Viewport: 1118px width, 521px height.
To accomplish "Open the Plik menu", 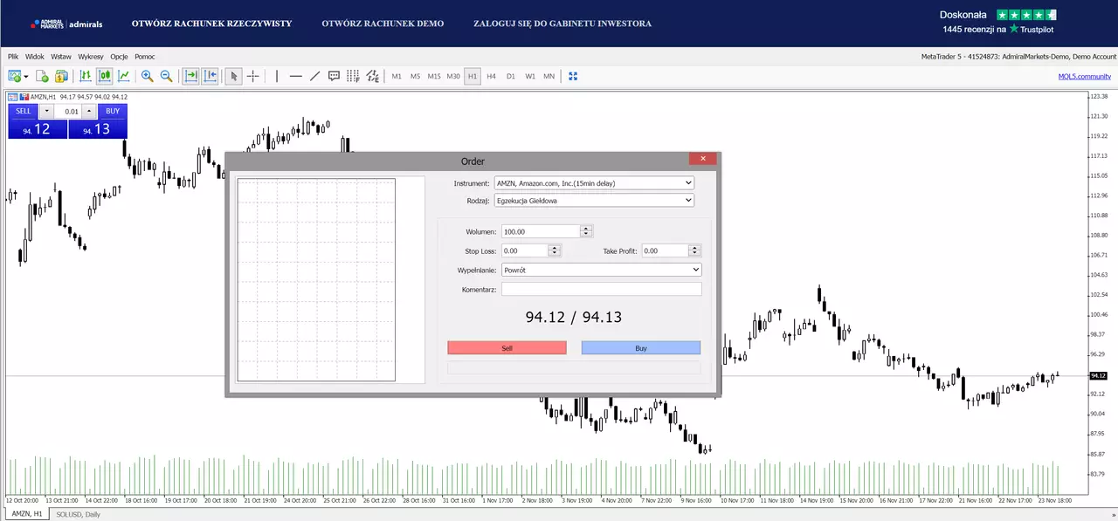I will (13, 56).
